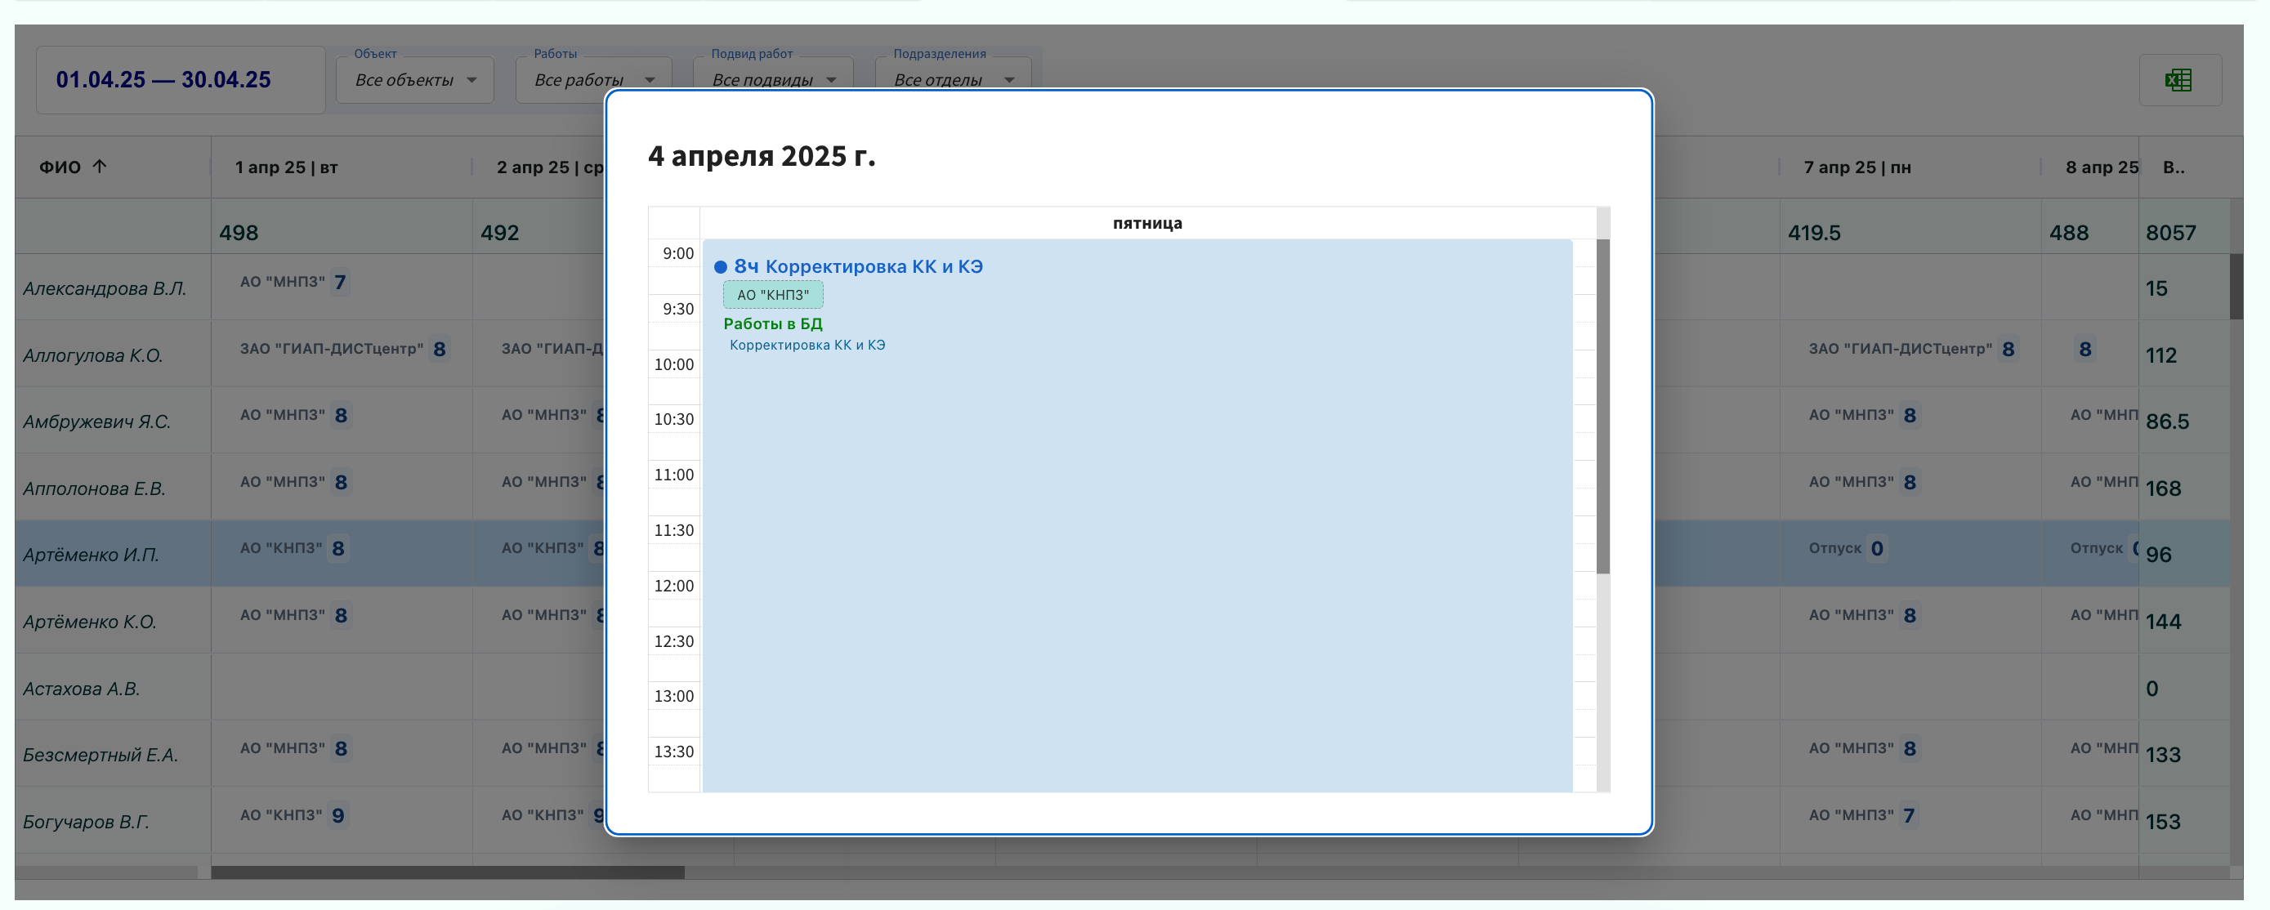Open the Работы filter chevron
Viewport: 2270px width, 910px height.
coord(650,79)
